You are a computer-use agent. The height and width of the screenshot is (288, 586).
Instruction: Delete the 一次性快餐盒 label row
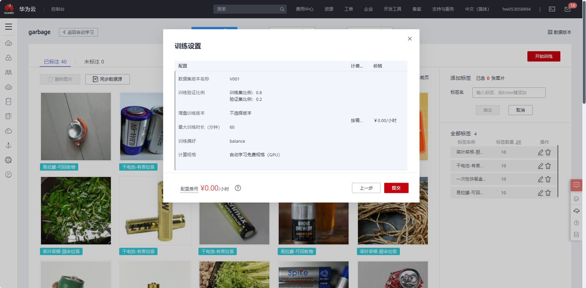tap(548, 179)
